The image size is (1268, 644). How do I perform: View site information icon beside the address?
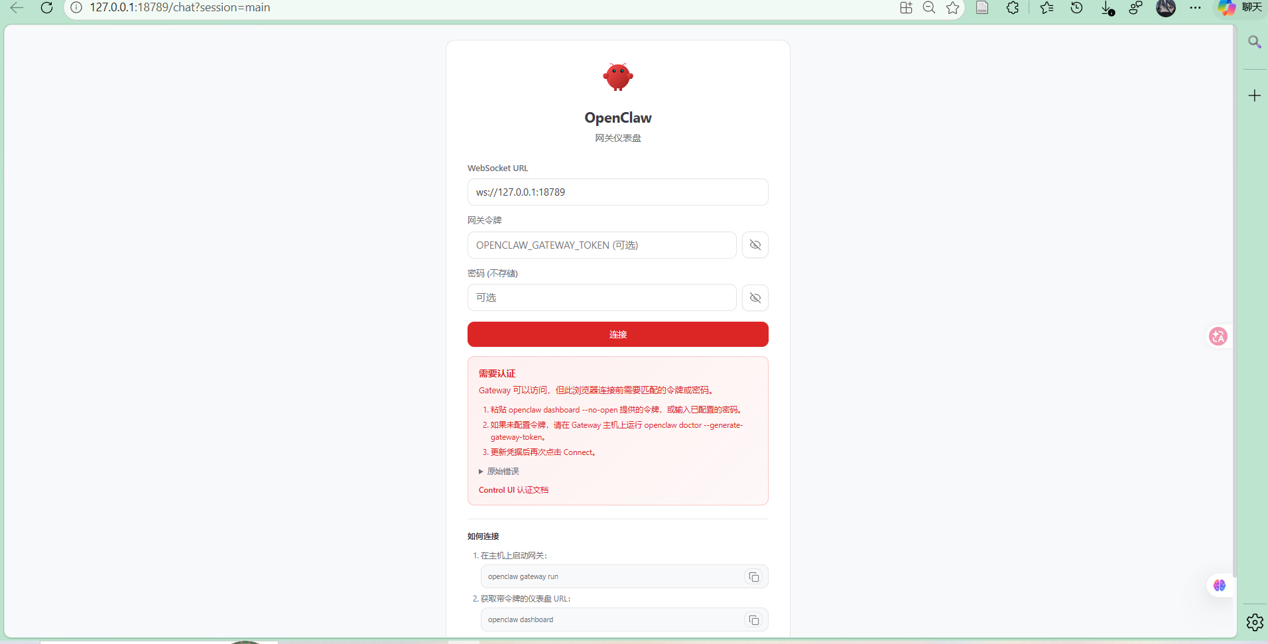pos(76,7)
